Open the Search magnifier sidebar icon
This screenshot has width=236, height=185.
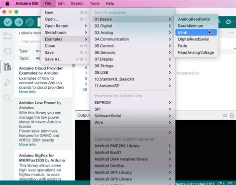pyautogui.click(x=7, y=98)
